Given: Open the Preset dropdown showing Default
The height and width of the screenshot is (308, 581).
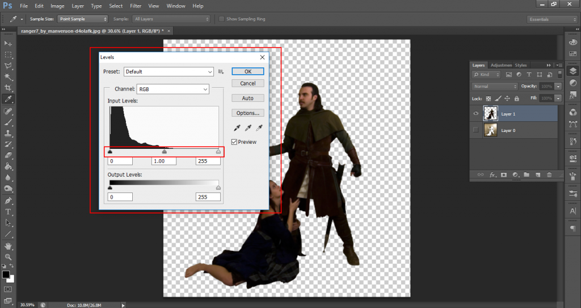Looking at the screenshot, I should (x=169, y=72).
